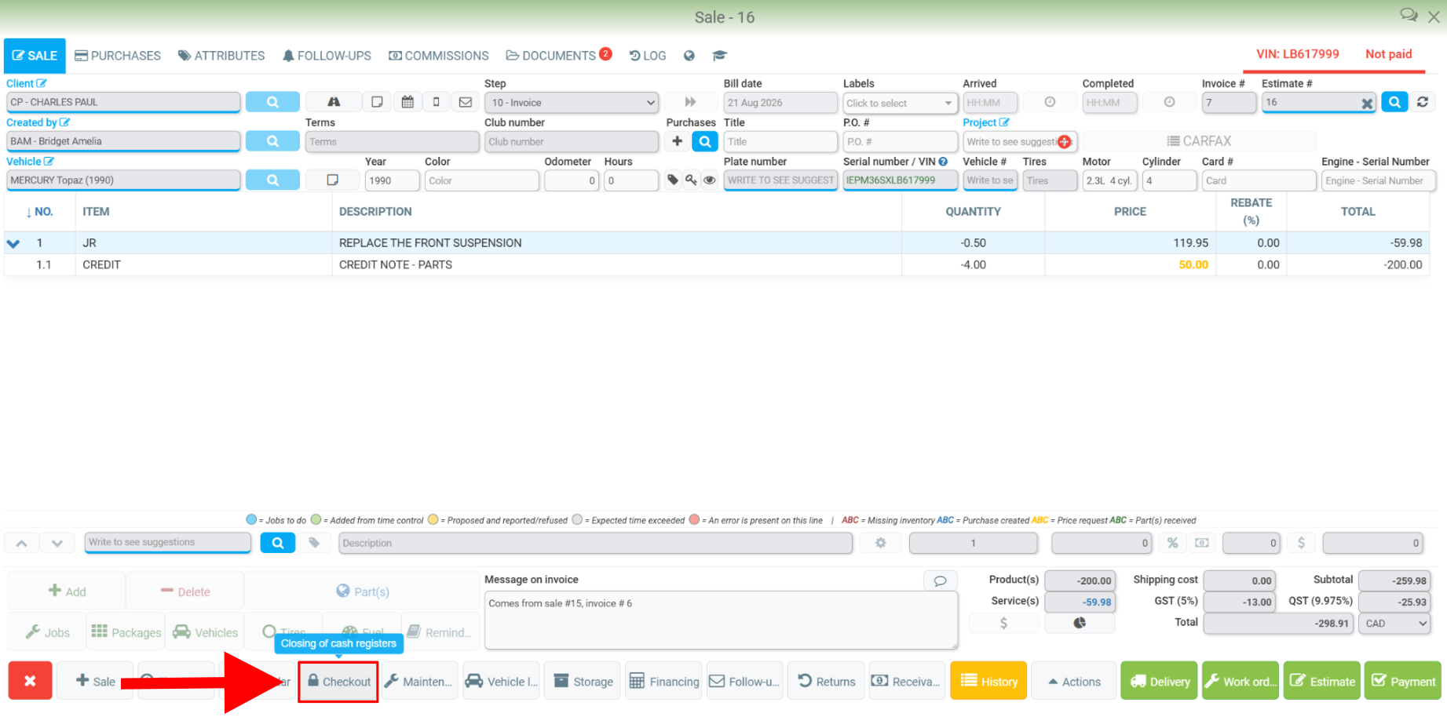The image size is (1447, 717).
Task: Open the client note icon beside binoculars
Action: pos(377,102)
